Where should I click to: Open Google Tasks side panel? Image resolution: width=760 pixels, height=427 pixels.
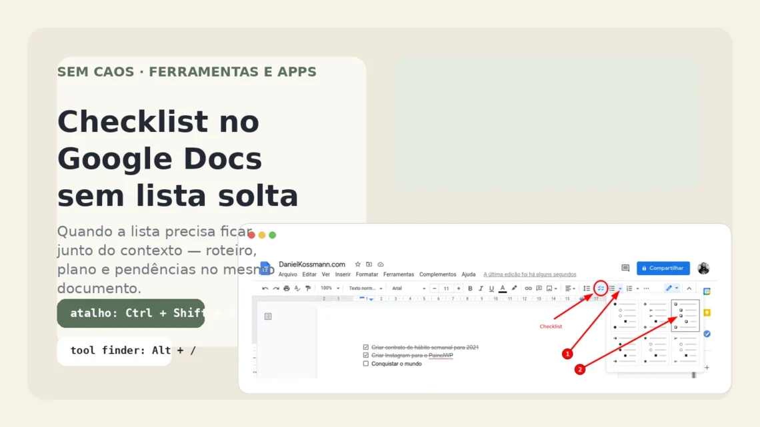click(x=707, y=334)
